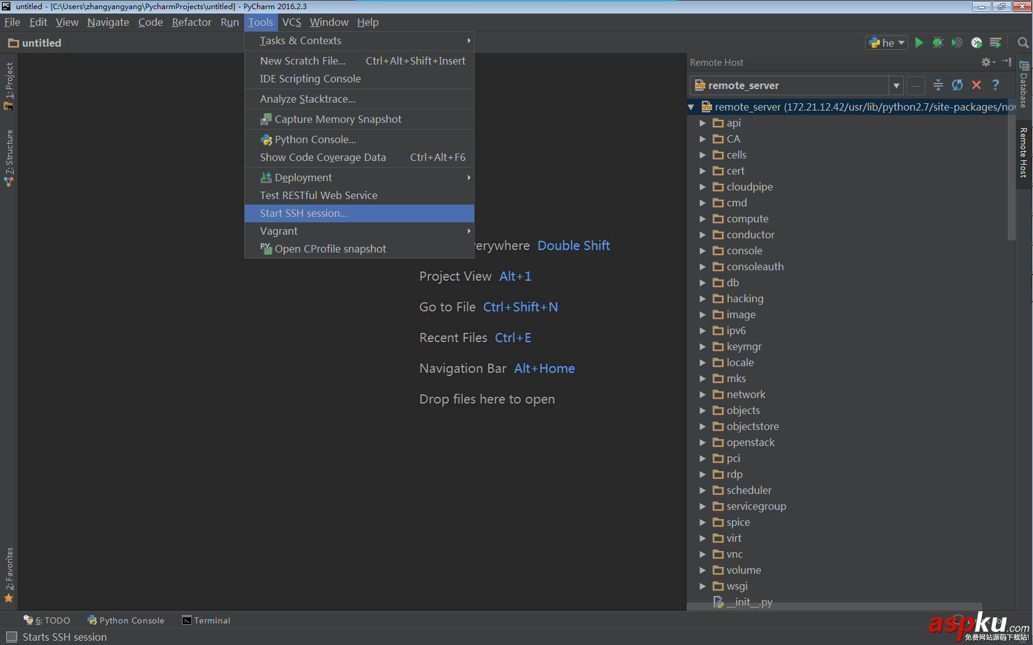This screenshot has width=1033, height=645.
Task: Start debugging with the bug icon
Action: [938, 42]
